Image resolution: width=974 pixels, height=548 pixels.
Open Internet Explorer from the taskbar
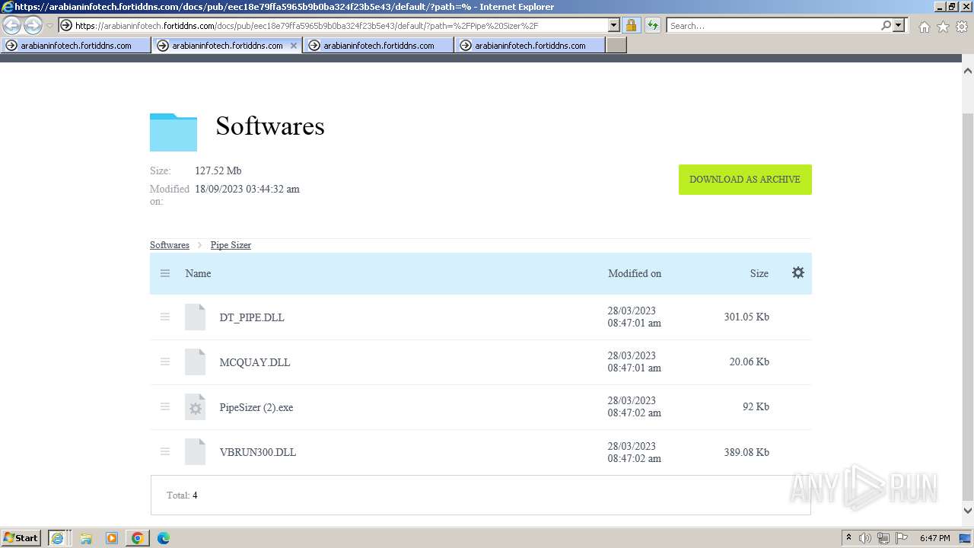(x=57, y=538)
